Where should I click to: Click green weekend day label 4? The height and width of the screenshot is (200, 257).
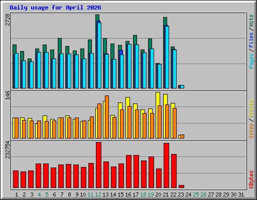pos(39,194)
